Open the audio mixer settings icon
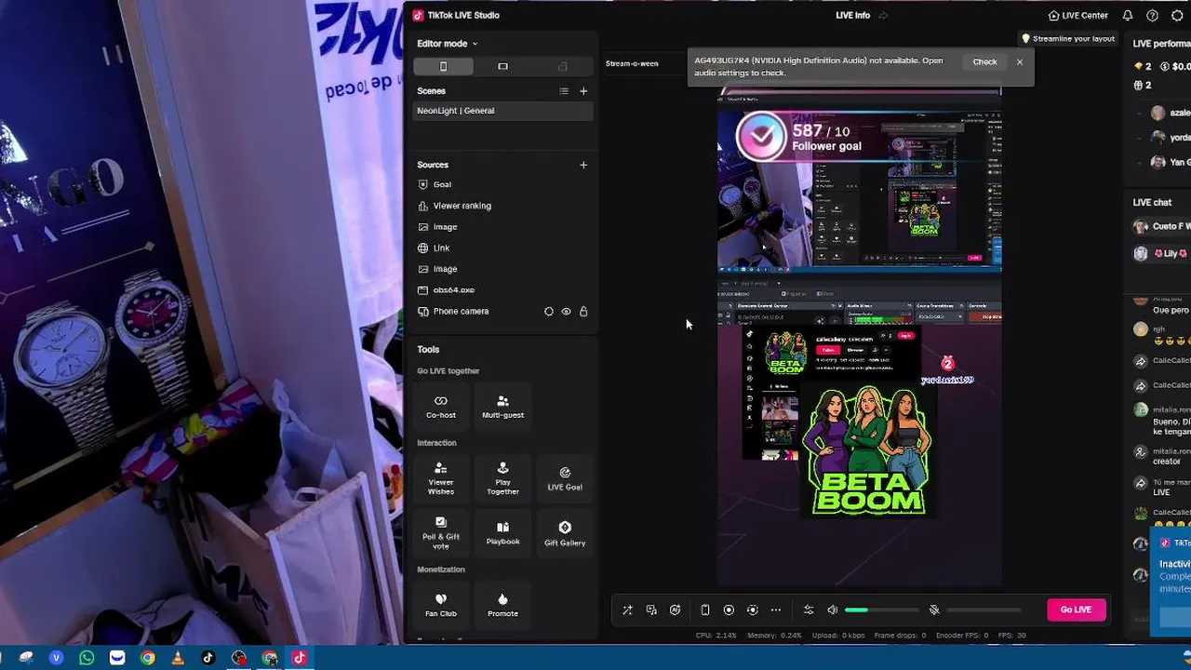This screenshot has height=670, width=1191. pos(809,610)
